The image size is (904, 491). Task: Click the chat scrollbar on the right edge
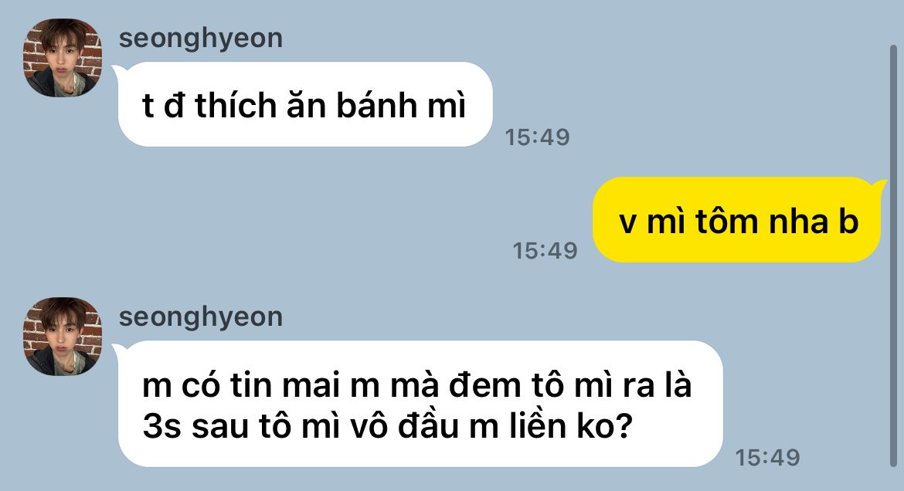[x=894, y=256]
